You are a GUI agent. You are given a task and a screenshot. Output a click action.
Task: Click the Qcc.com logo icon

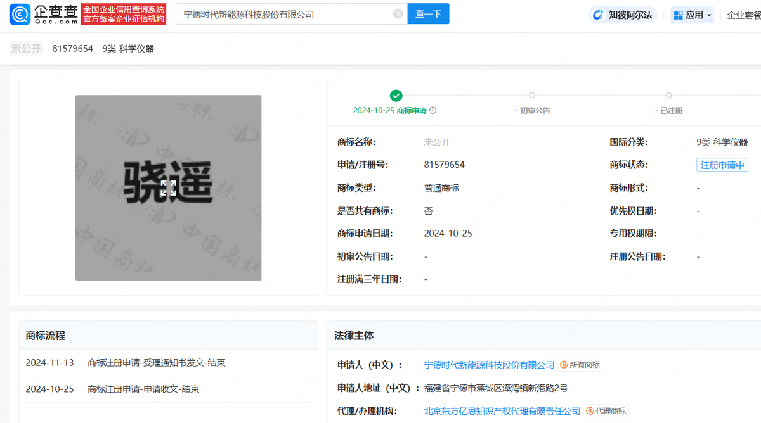(20, 14)
